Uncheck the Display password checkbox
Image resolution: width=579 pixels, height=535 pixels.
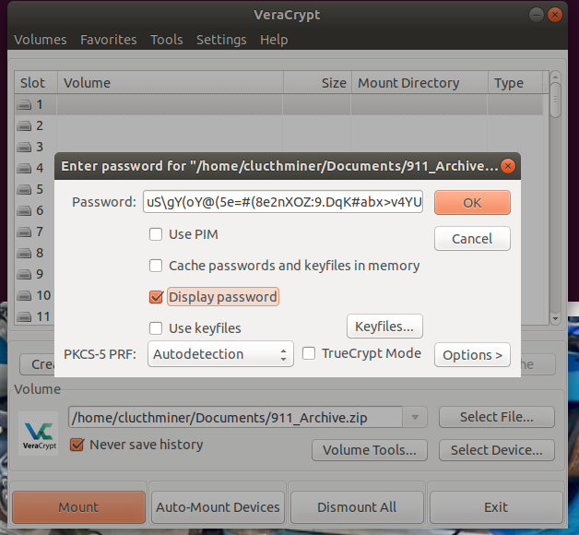click(156, 297)
